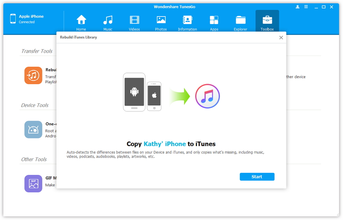
Task: Open the GIF Maker tool icon
Action: click(33, 183)
